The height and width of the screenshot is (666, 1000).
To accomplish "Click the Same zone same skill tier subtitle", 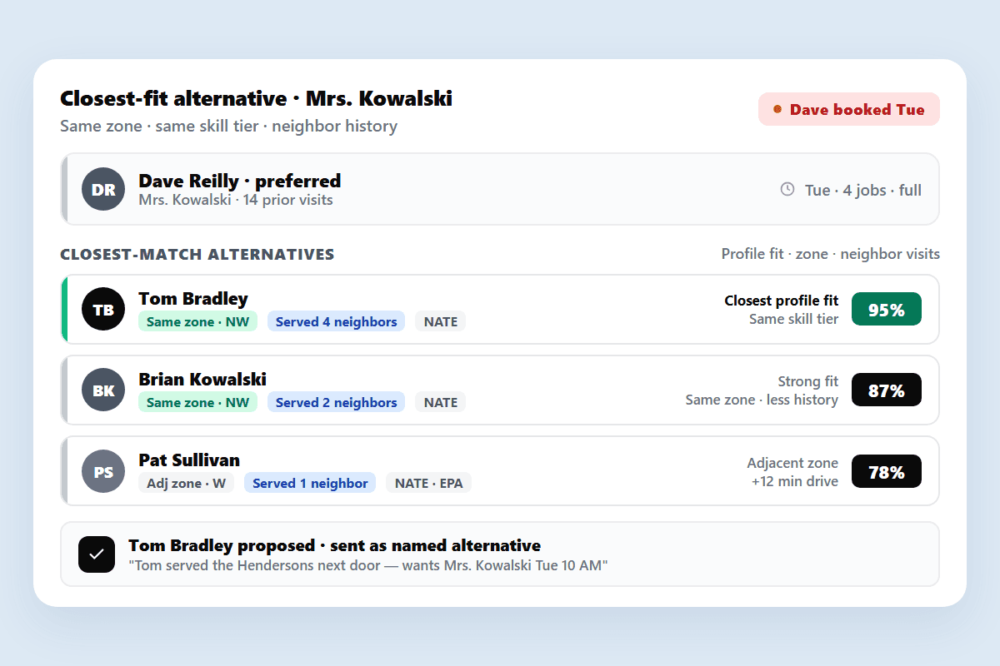I will pos(228,126).
